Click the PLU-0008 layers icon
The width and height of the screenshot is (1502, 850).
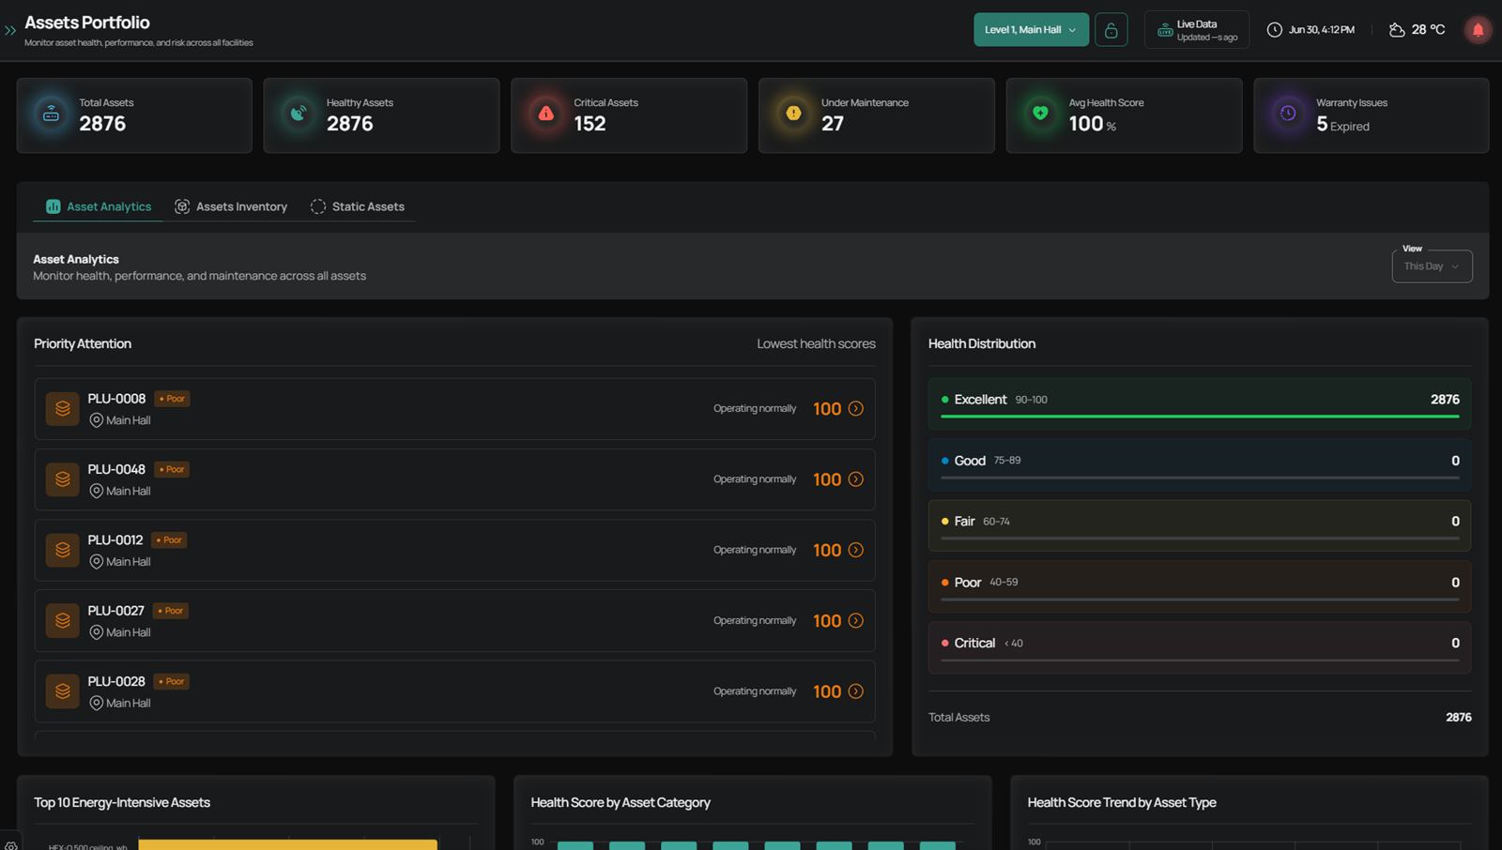(63, 409)
